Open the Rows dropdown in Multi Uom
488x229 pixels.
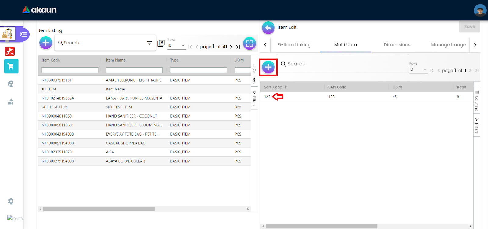[x=418, y=69]
